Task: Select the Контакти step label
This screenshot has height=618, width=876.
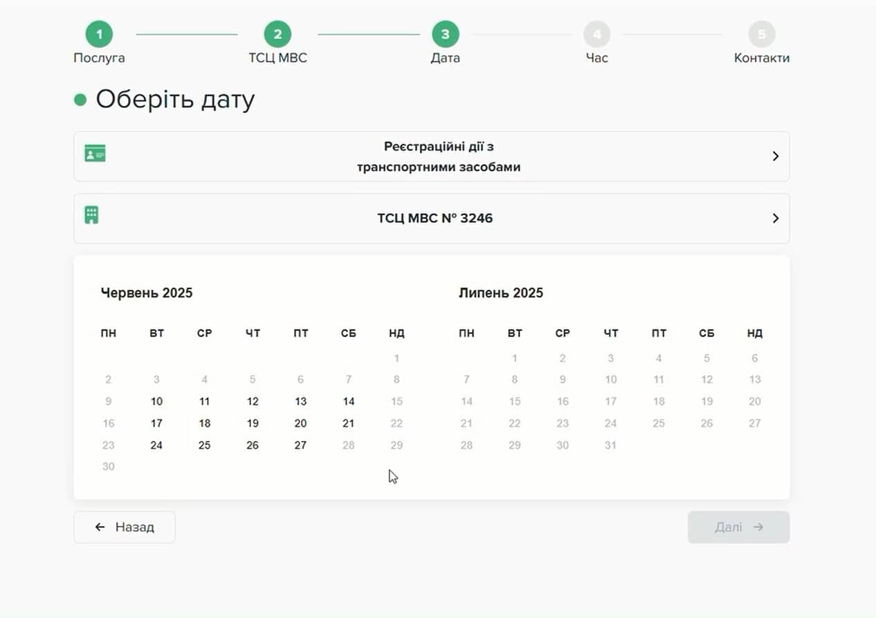Action: (762, 58)
